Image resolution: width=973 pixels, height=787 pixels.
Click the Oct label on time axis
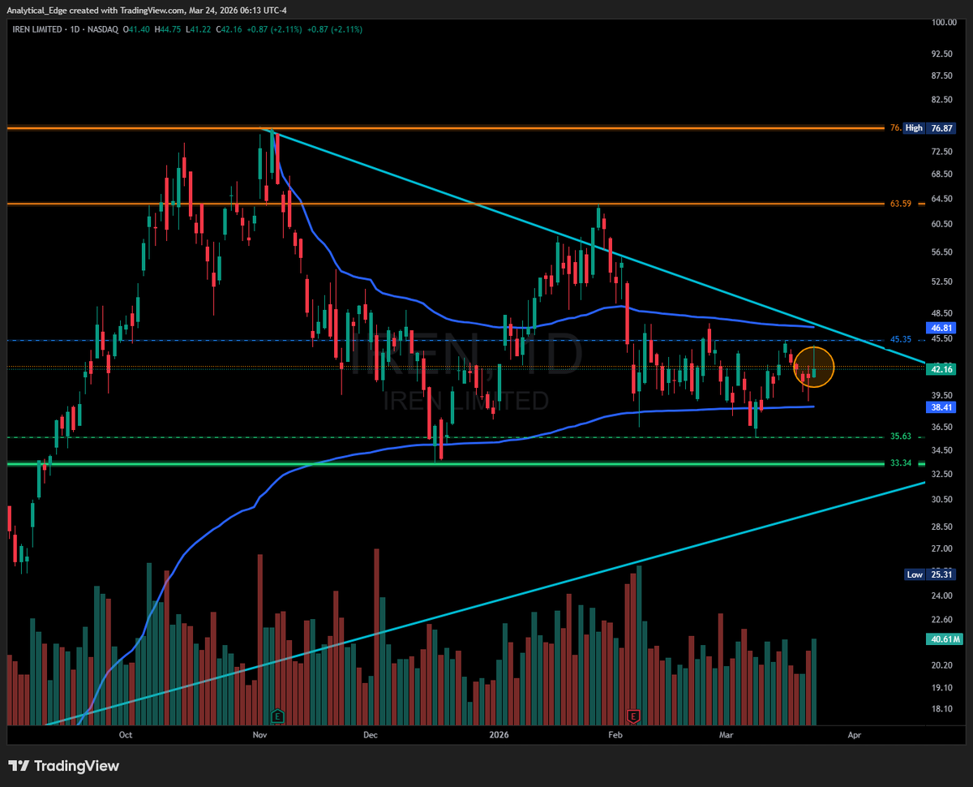tap(125, 735)
